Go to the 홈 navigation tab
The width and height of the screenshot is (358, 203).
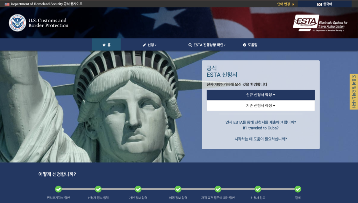(106, 45)
